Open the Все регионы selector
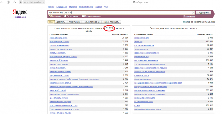 click(x=189, y=16)
